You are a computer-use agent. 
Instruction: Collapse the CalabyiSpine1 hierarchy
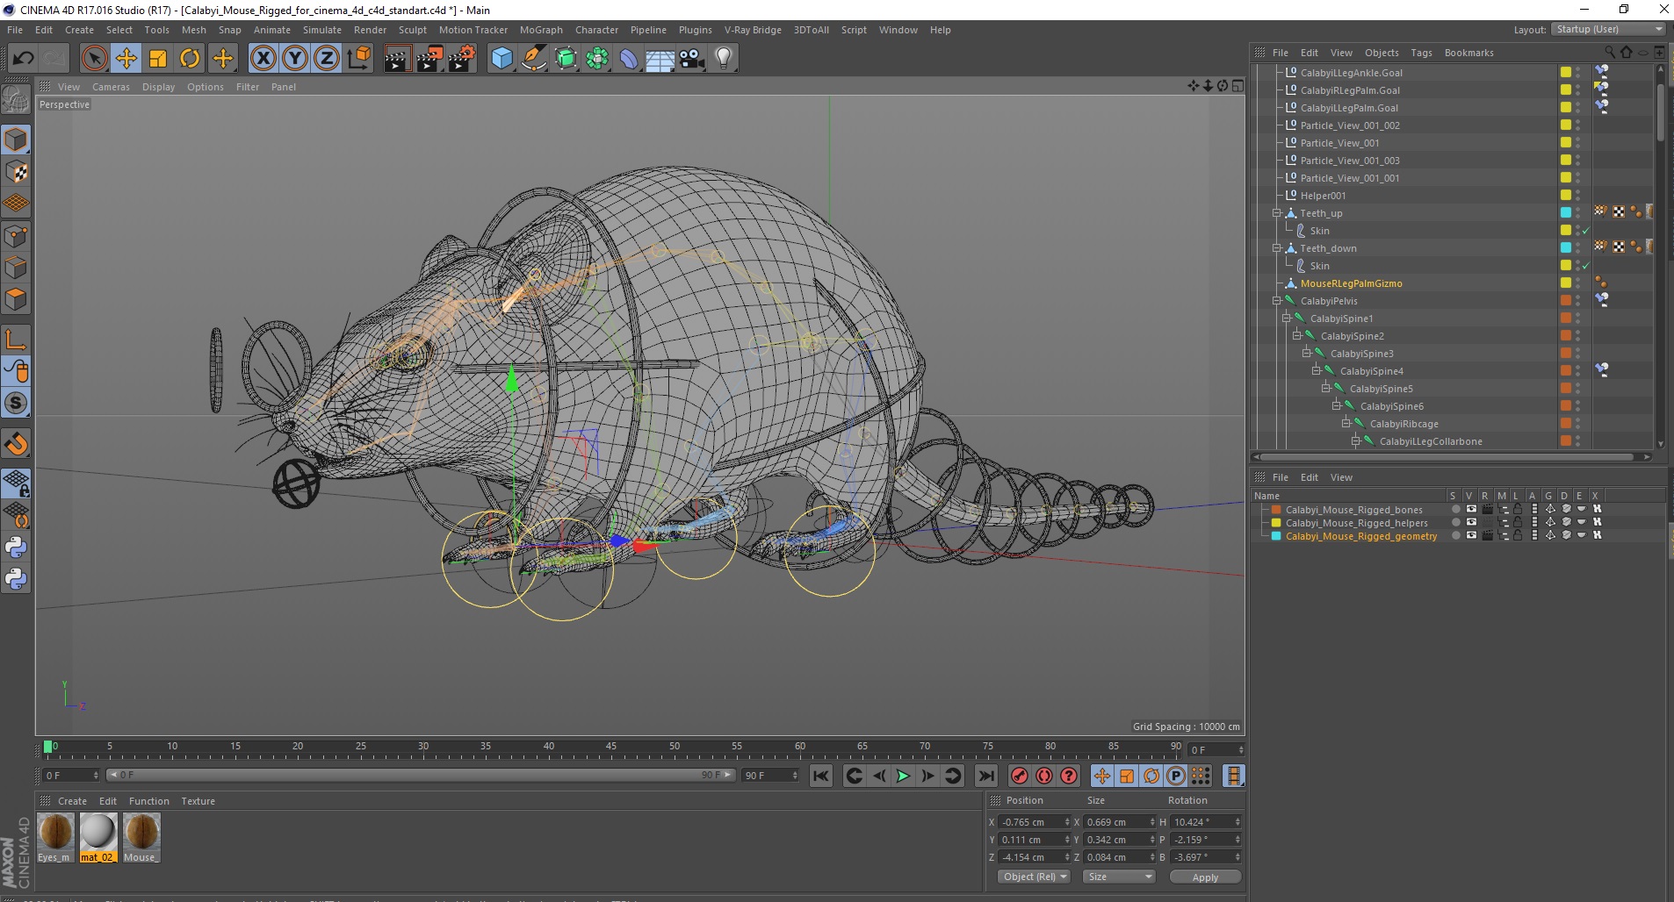coord(1287,319)
